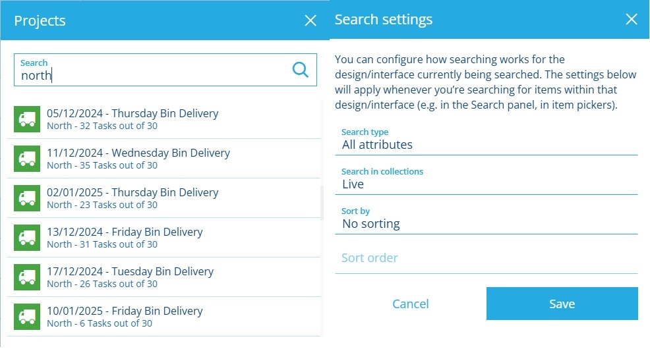Close the Projects panel

(310, 20)
